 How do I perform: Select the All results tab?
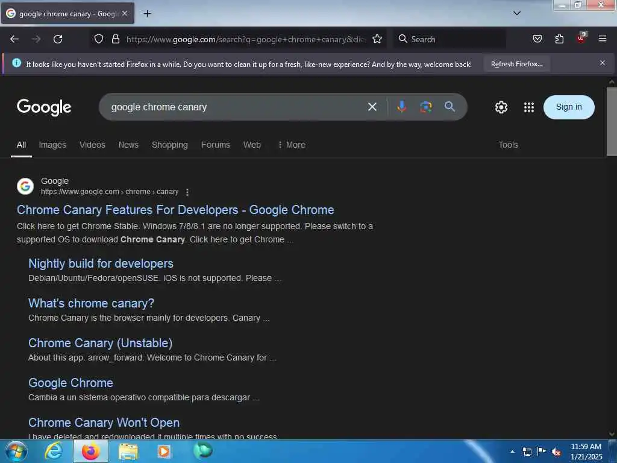click(21, 145)
